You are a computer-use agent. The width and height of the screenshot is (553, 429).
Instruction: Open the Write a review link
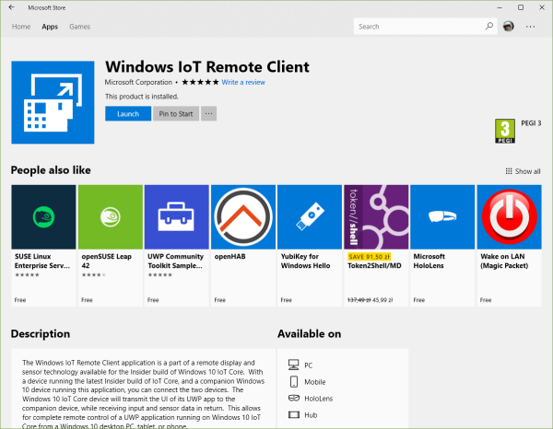(243, 83)
